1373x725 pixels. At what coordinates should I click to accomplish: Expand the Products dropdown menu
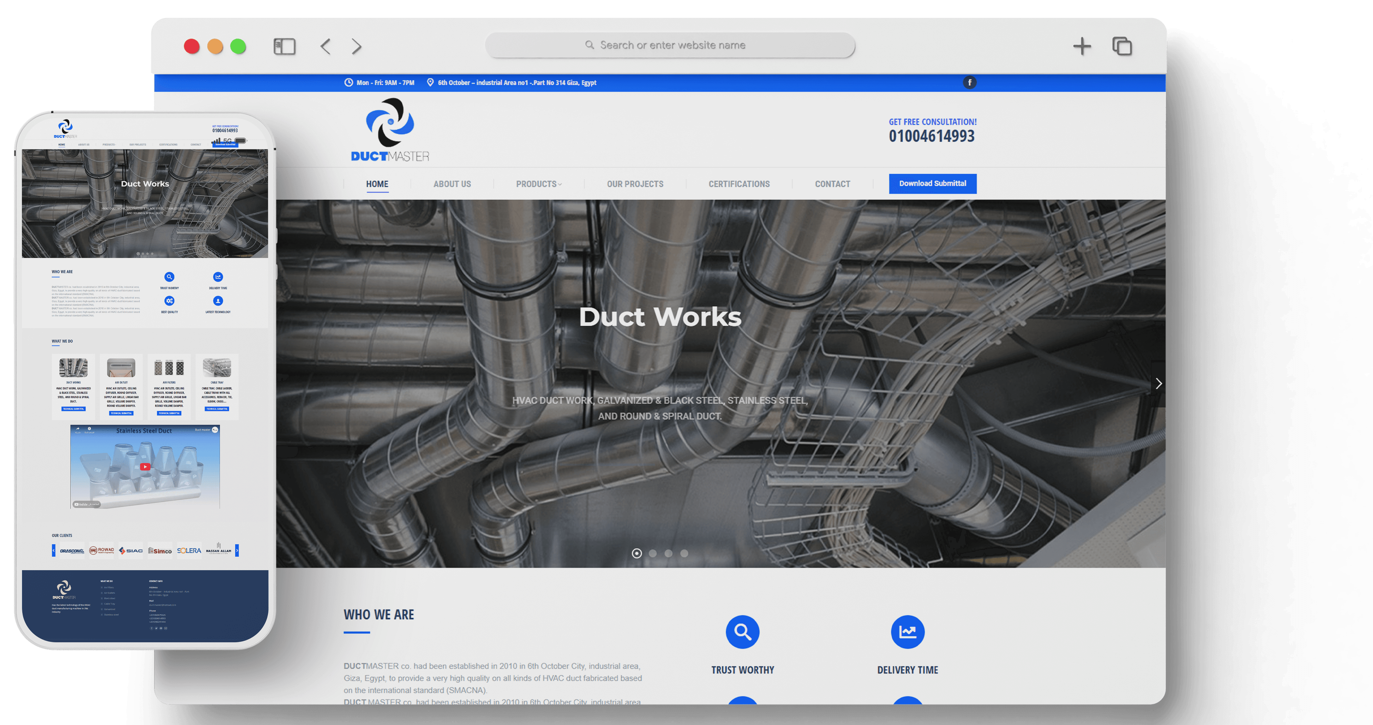coord(538,184)
